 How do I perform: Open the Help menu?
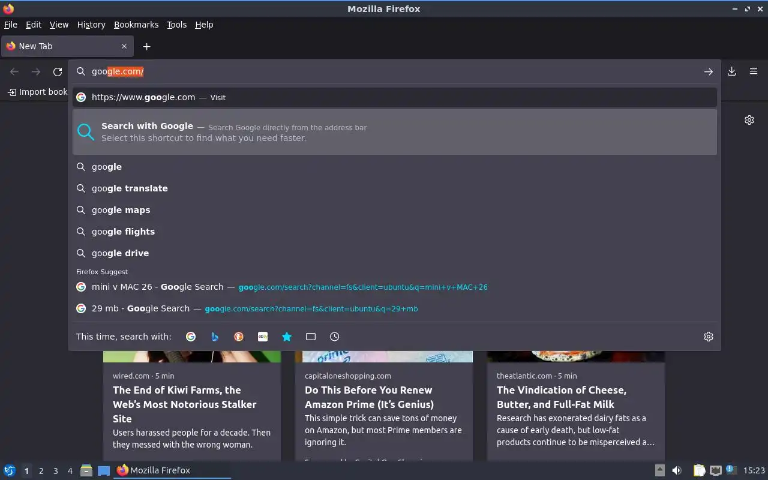204,25
